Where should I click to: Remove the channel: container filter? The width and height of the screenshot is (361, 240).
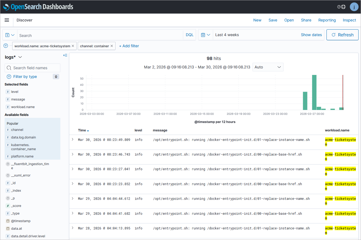tap(111, 46)
